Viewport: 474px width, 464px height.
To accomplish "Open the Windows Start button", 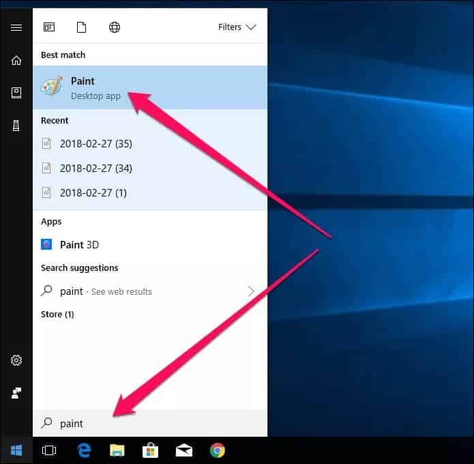I will [x=16, y=450].
